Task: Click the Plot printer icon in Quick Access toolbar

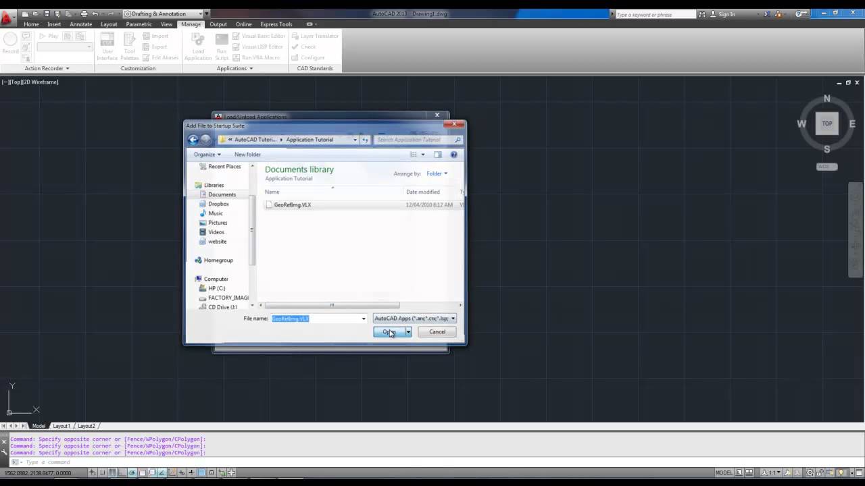Action: click(84, 13)
